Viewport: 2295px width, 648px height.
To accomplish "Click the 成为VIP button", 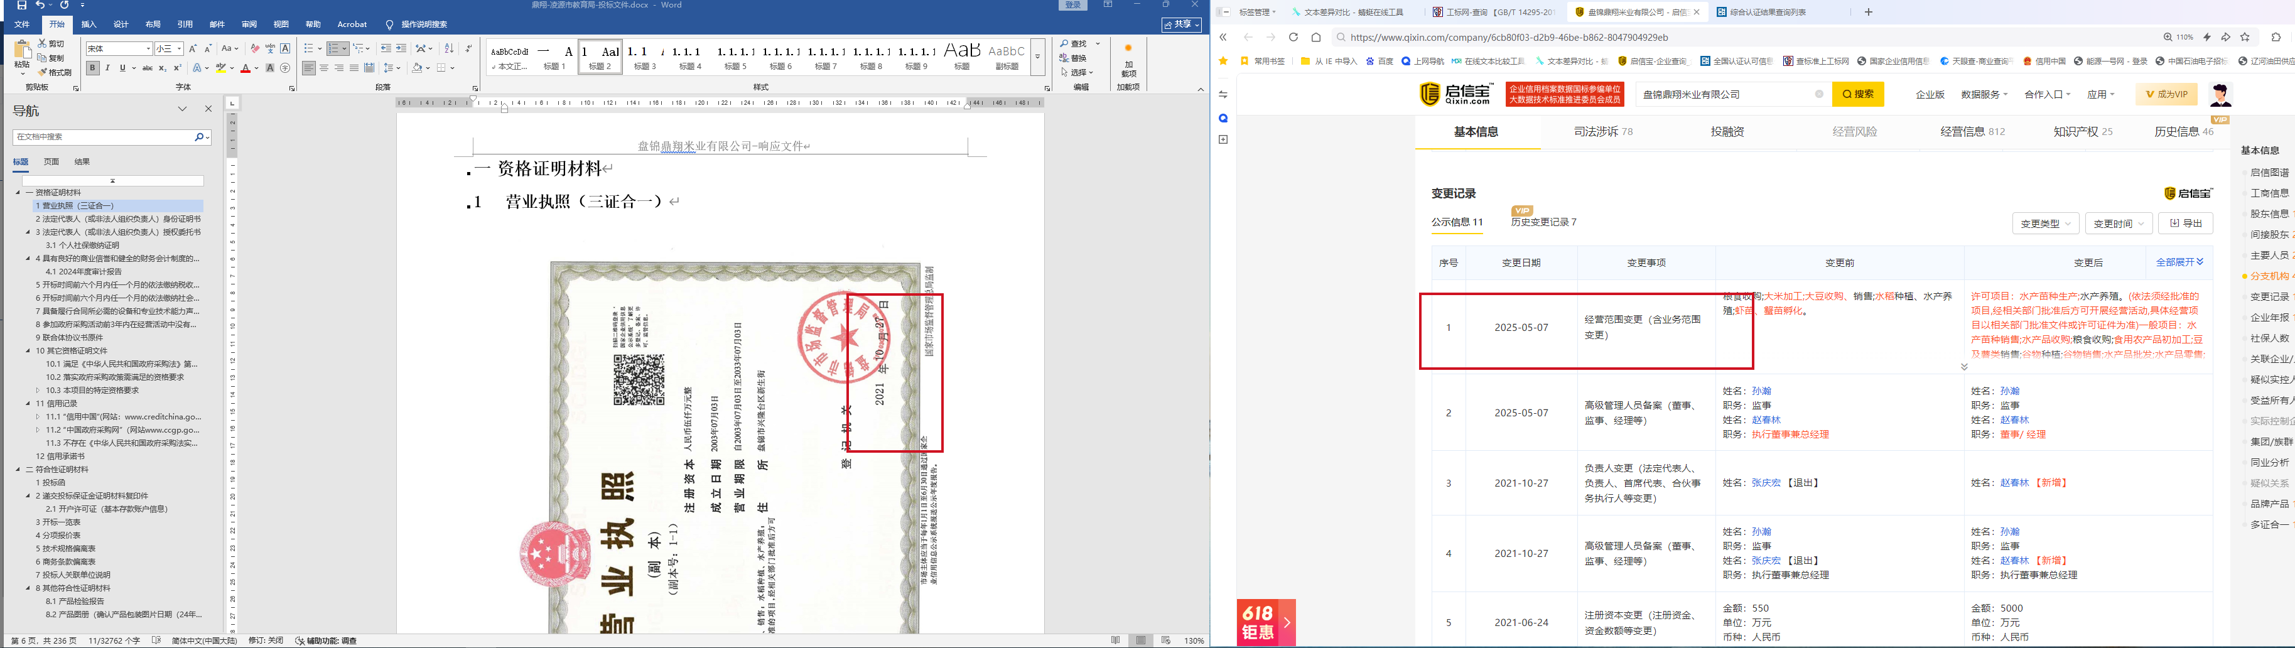I will [x=2166, y=94].
